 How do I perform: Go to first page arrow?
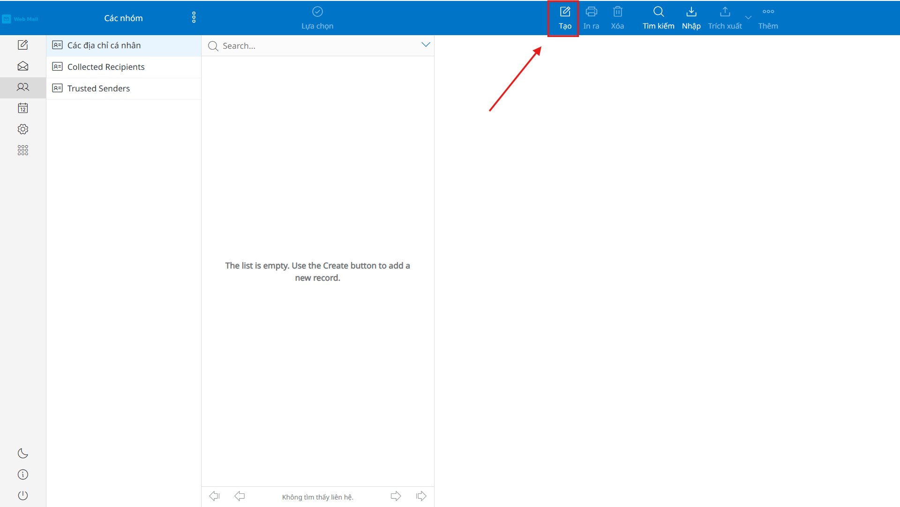(214, 496)
